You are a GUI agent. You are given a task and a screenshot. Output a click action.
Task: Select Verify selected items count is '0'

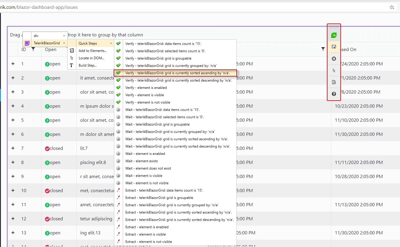point(175,51)
